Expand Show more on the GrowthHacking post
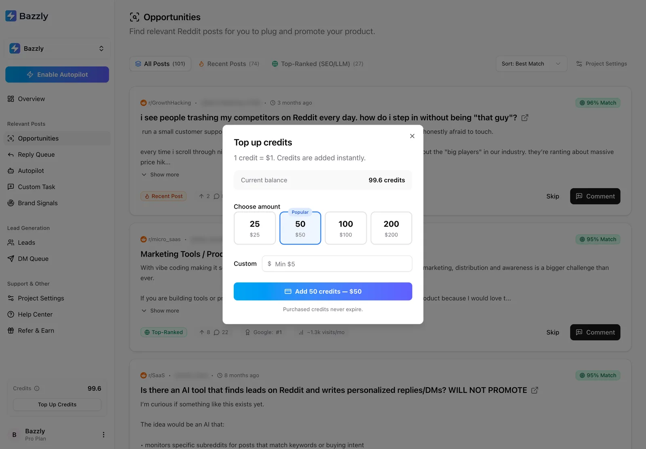 click(x=160, y=175)
